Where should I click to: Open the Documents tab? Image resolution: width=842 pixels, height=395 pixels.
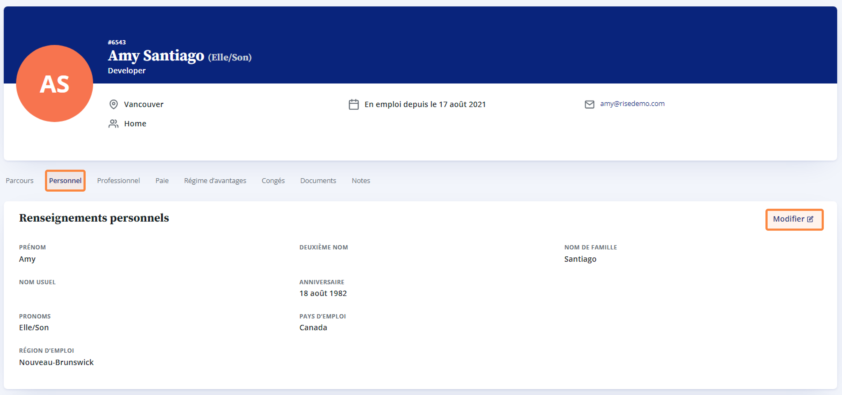tap(318, 180)
